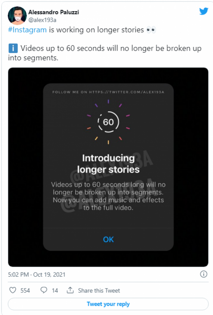The image size is (213, 315).
Task: Click Alessandro Paluzzi's profile avatar
Action: tap(17, 15)
